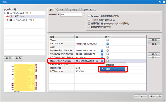Select the MountType attribute name cell

(62, 68)
